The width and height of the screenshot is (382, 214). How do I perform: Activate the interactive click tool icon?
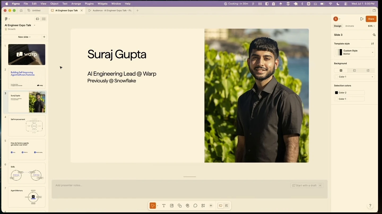point(188,206)
